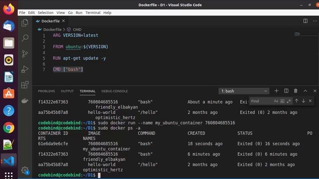Create a new terminal with plus icon

point(276,91)
